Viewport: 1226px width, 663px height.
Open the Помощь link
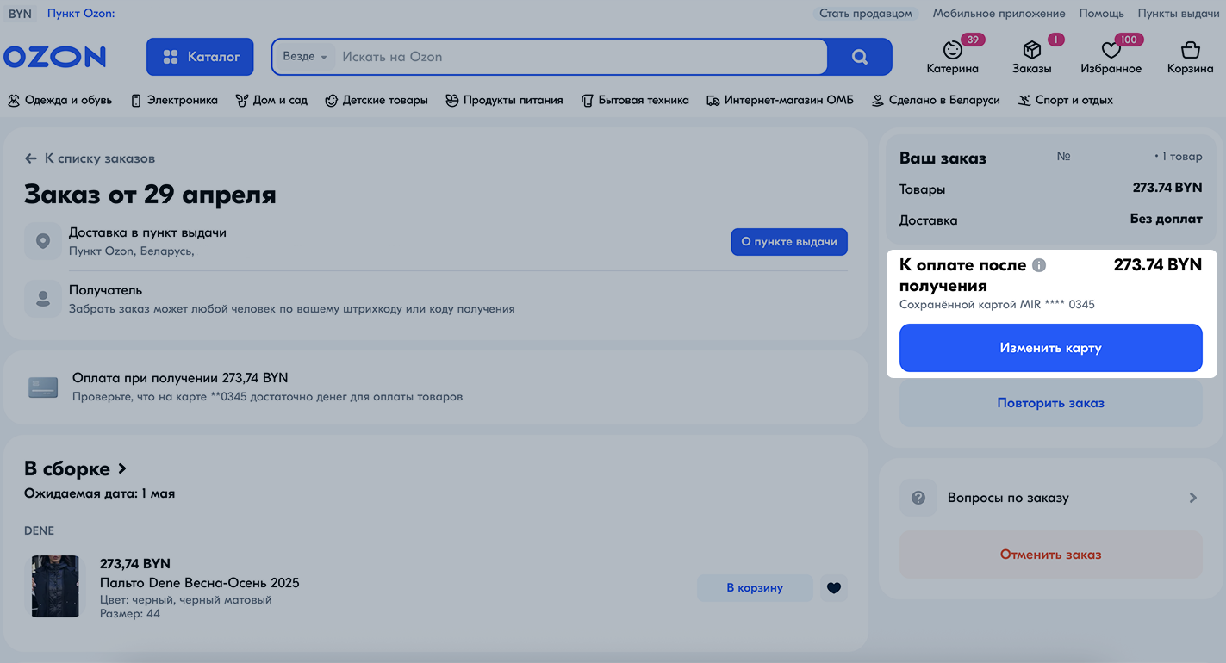[1101, 14]
